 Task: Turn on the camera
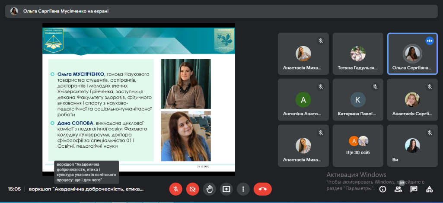pos(192,189)
